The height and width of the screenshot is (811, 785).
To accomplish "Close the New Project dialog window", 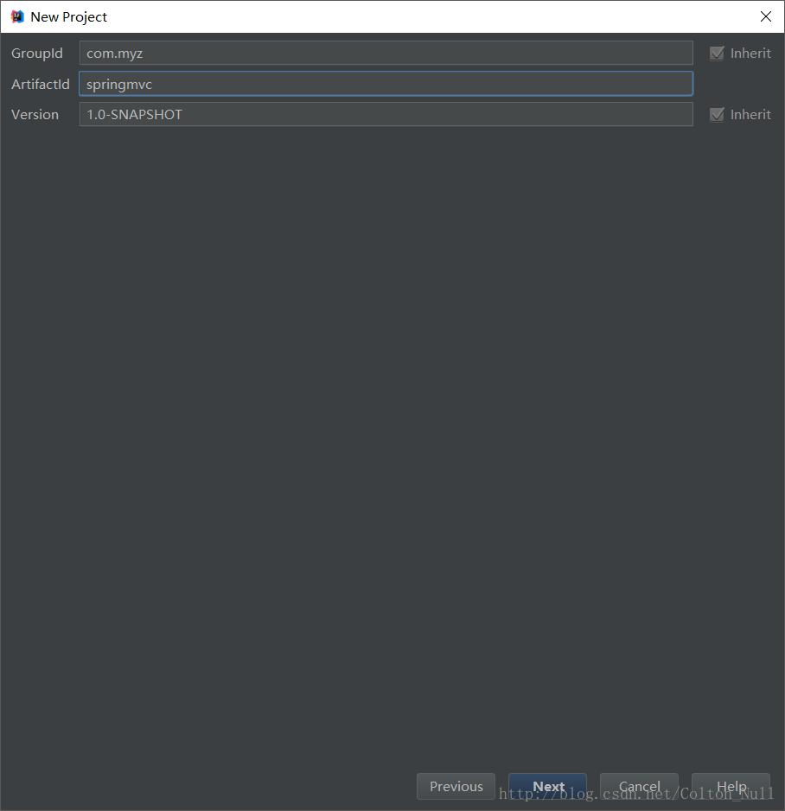I will coord(766,16).
